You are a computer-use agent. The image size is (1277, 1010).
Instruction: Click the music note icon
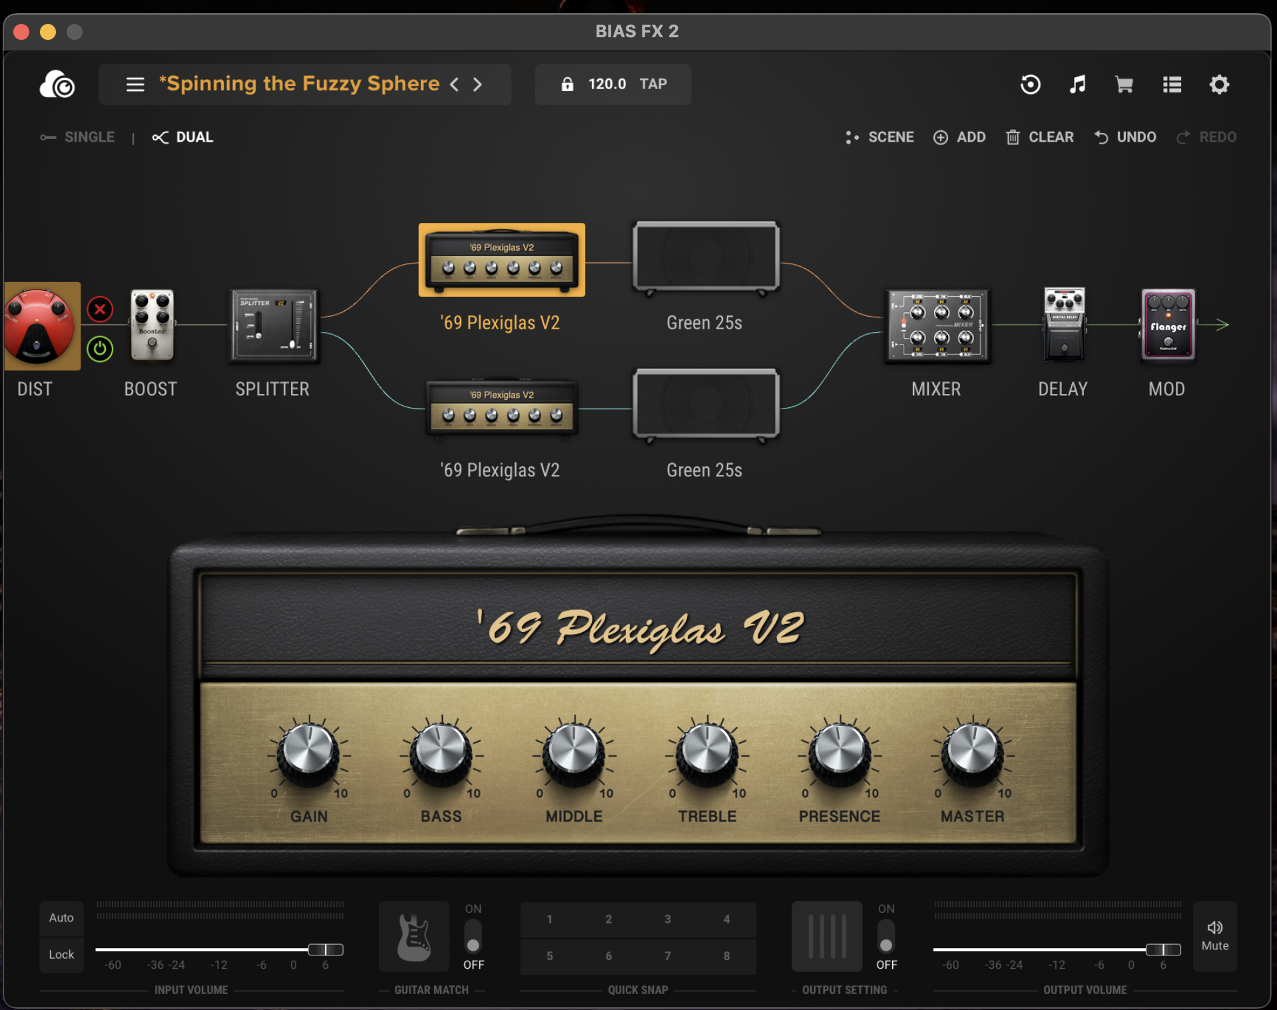tap(1077, 84)
